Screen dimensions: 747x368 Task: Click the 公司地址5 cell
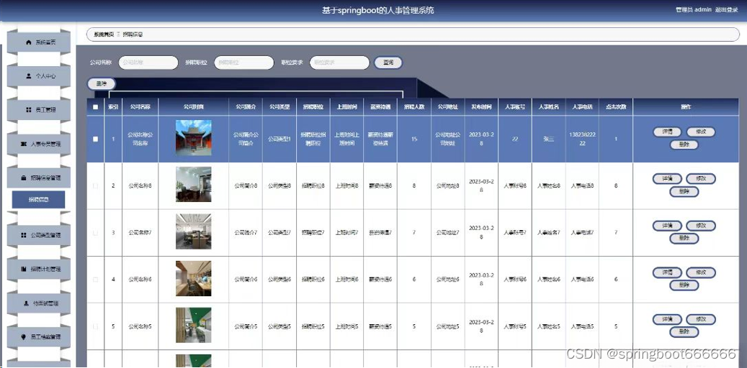[448, 326]
